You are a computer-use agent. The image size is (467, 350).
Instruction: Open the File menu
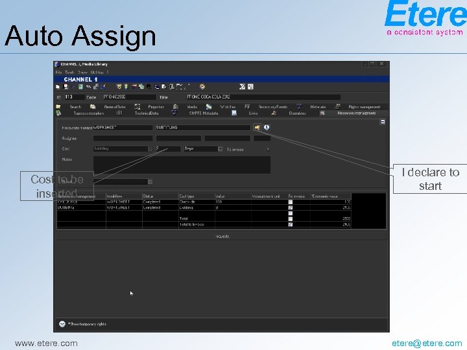point(58,73)
